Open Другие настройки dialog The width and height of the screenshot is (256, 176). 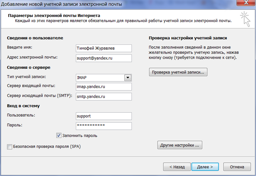pos(180,145)
